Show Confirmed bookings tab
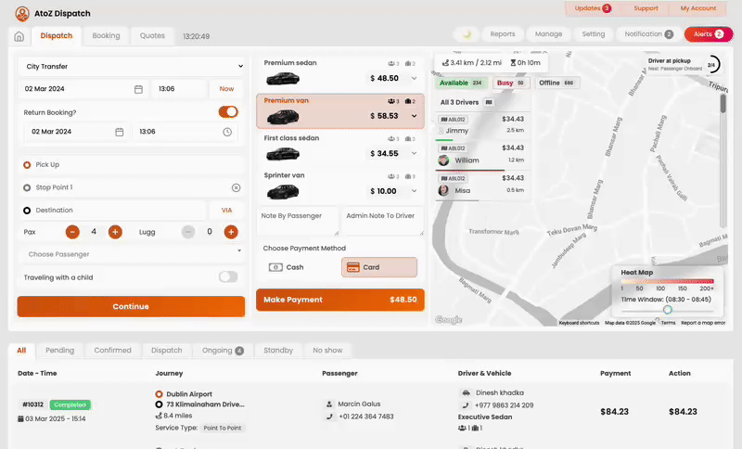Viewport: 742px width, 449px height. click(112, 351)
